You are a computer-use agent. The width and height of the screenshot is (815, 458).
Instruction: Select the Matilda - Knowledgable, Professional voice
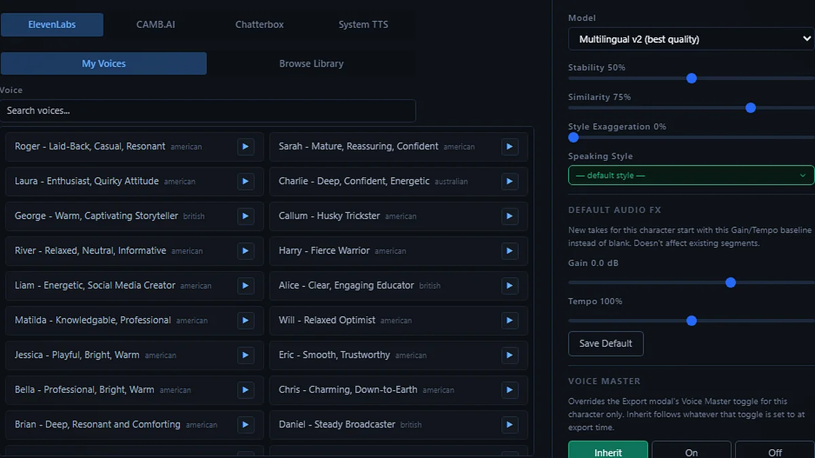pyautogui.click(x=134, y=320)
